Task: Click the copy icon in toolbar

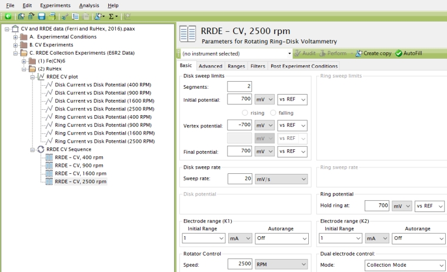Action: tap(75, 16)
